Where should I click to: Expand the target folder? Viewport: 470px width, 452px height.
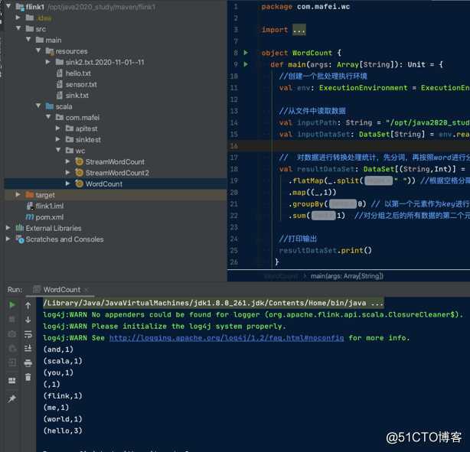pos(18,195)
